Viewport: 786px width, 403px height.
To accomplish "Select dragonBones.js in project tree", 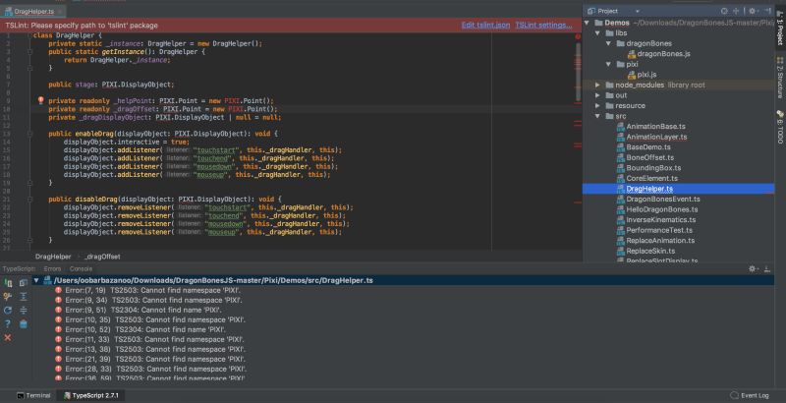I will 658,54.
